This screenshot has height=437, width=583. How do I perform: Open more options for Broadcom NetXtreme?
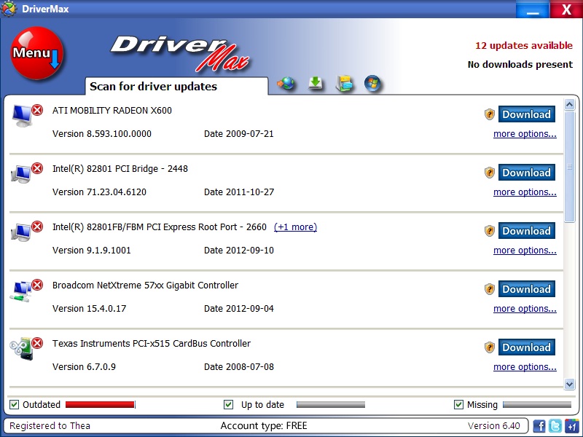coord(525,309)
